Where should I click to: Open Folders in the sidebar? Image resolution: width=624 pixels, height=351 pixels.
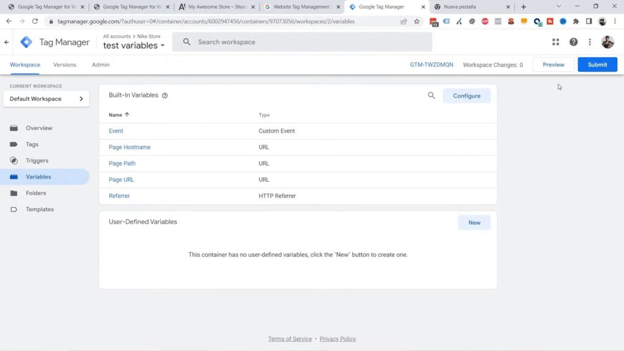tap(36, 193)
